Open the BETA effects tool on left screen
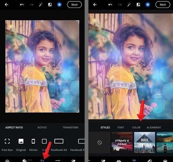 pyautogui.click(x=25, y=161)
